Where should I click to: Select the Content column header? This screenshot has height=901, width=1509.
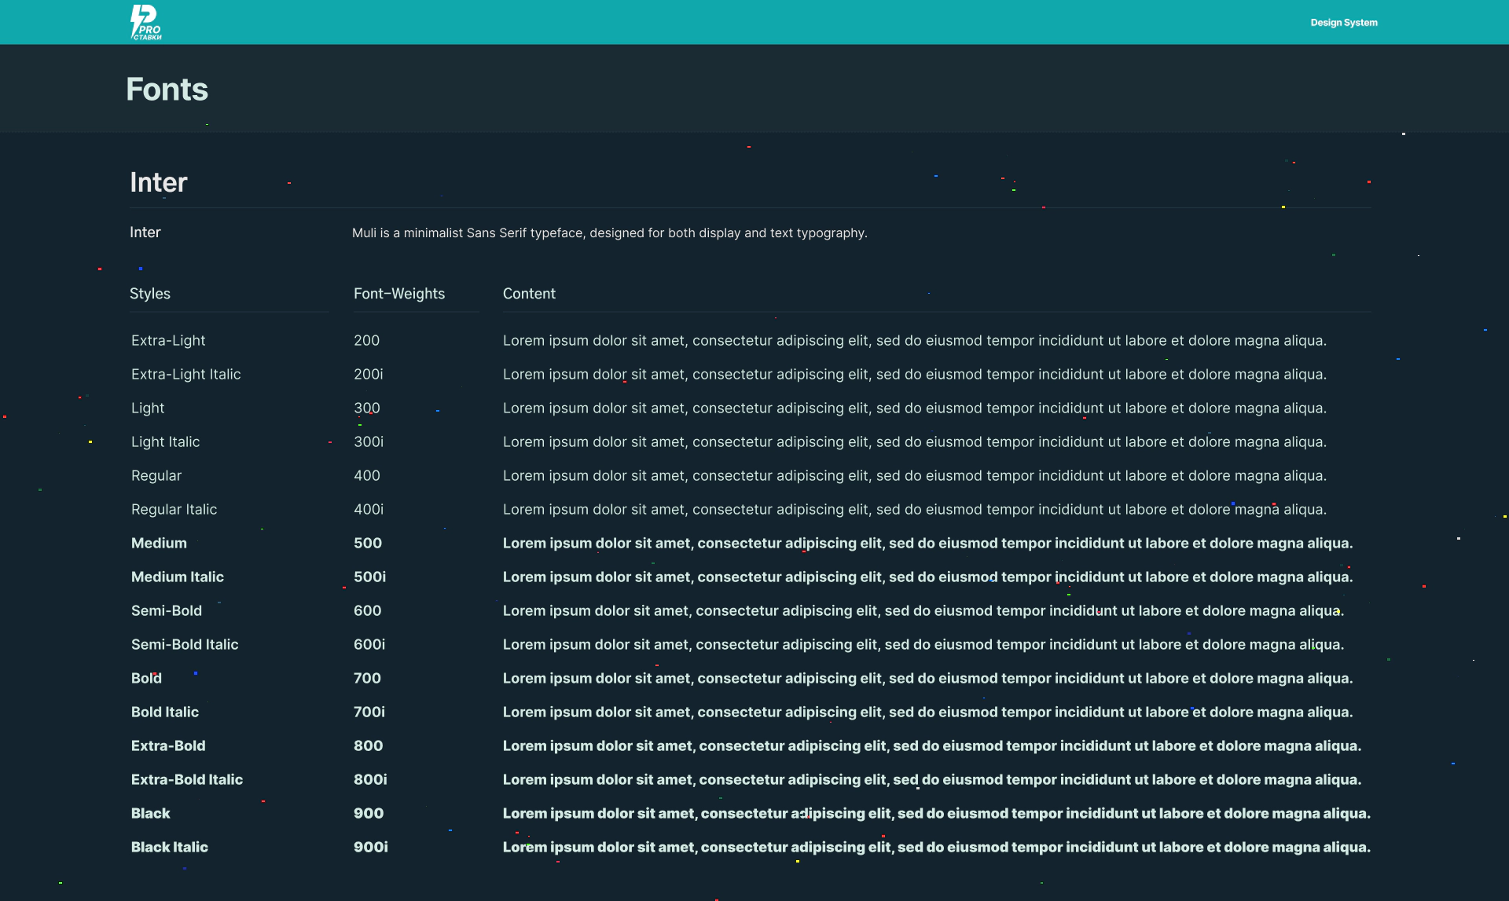pos(528,294)
